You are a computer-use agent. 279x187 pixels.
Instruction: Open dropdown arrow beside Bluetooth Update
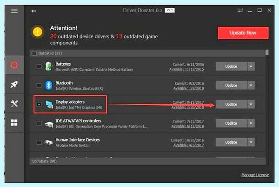251,86
